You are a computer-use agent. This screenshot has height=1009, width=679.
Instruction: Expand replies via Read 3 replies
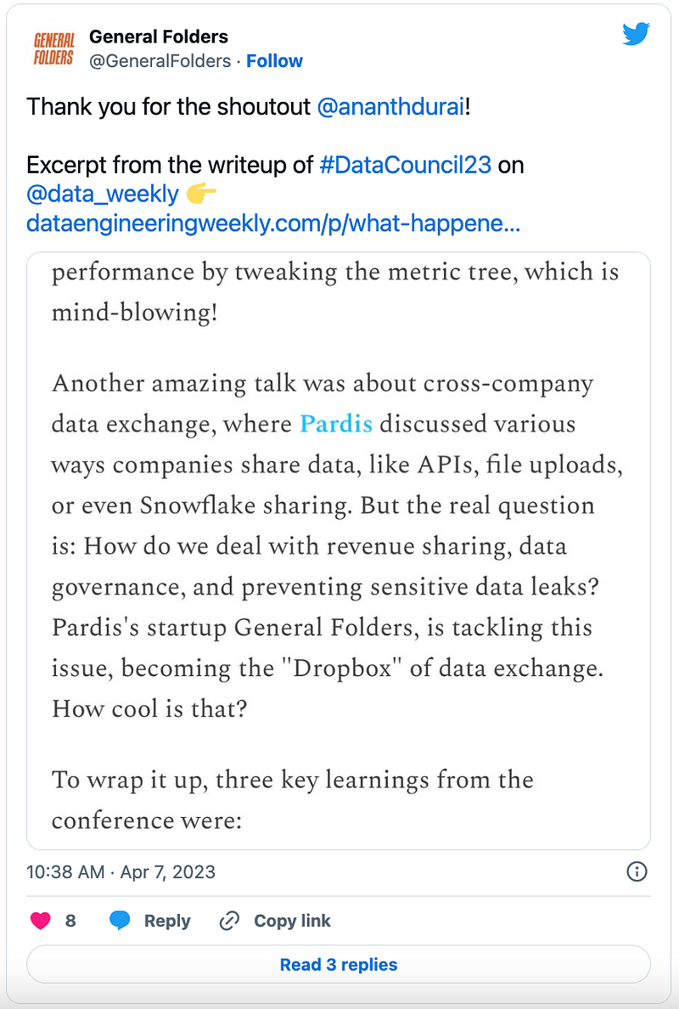(339, 965)
